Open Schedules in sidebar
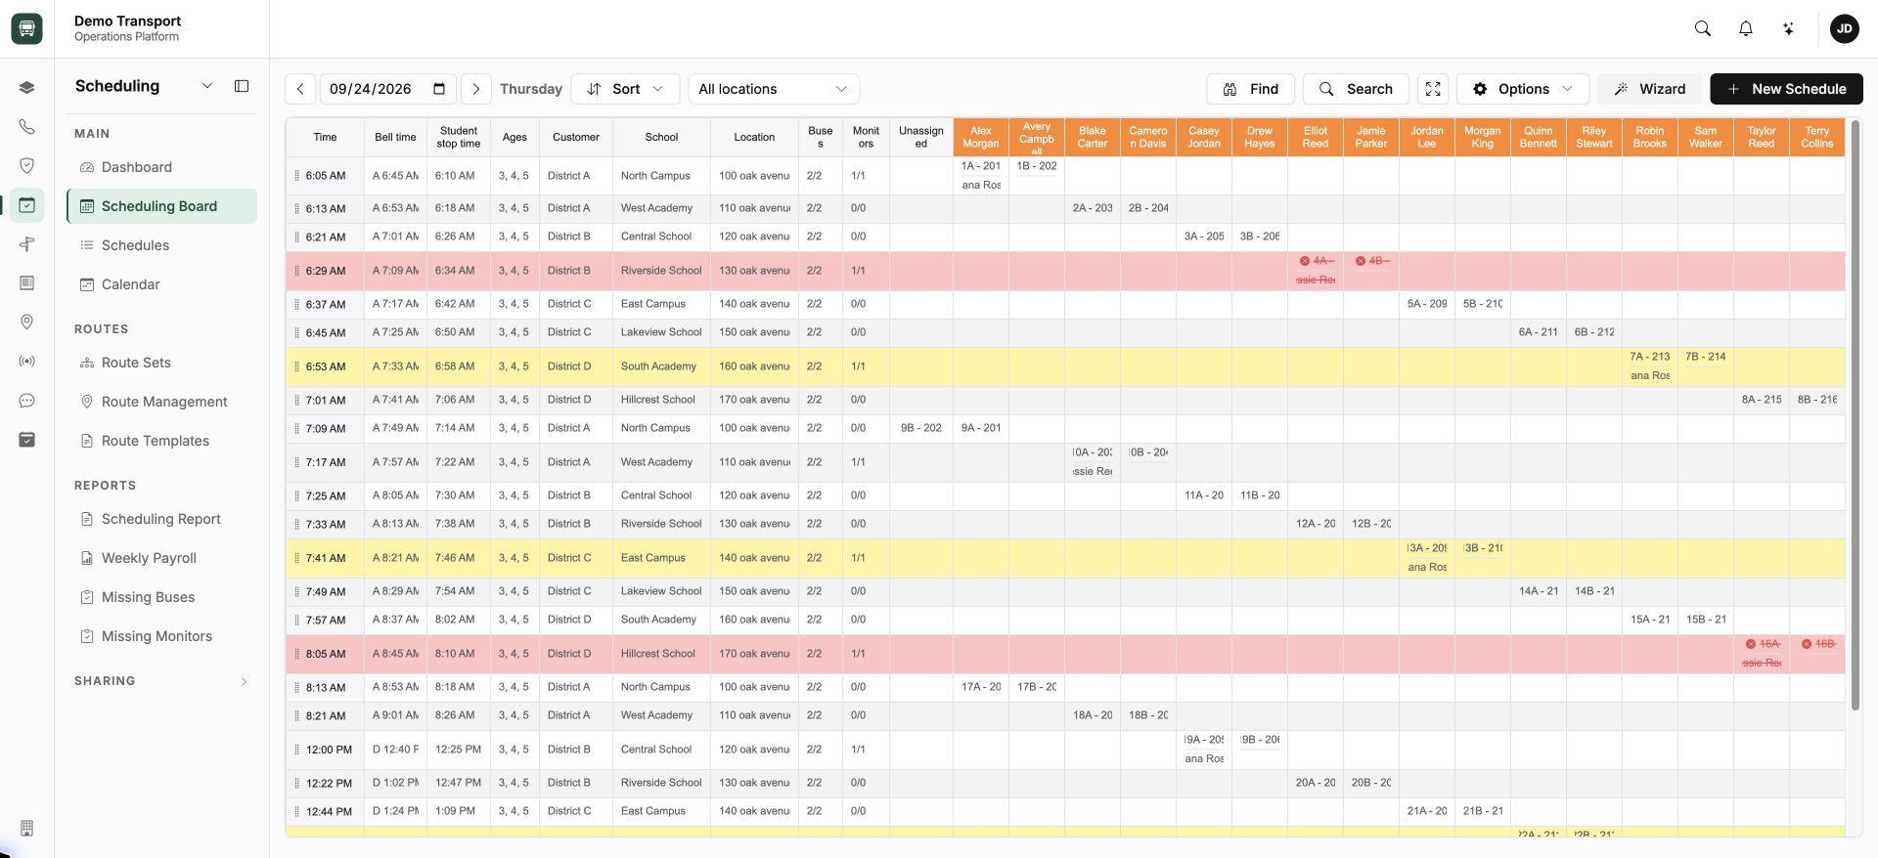Screen dimensions: 1878x858 coord(161,245)
